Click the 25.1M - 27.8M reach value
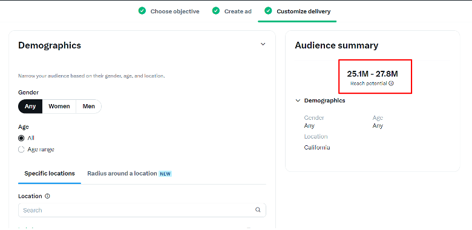This screenshot has height=230, width=472. (372, 74)
